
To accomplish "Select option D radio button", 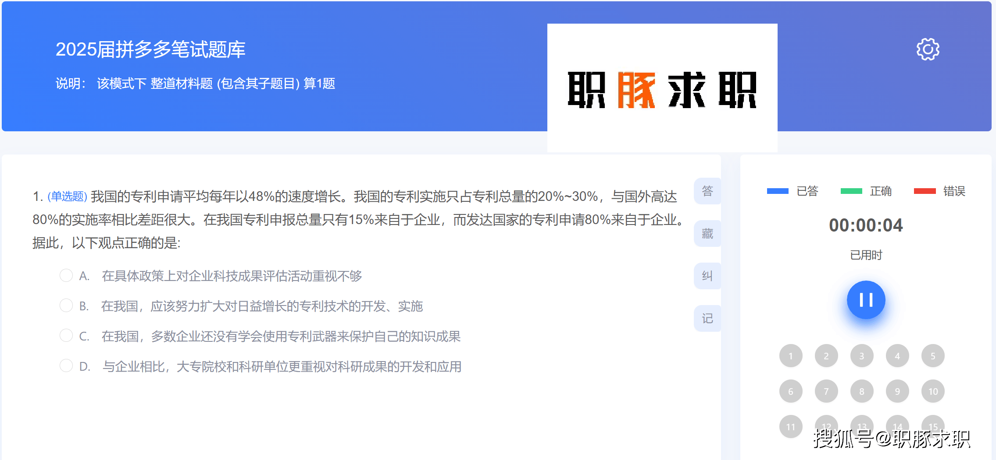I will 66,365.
